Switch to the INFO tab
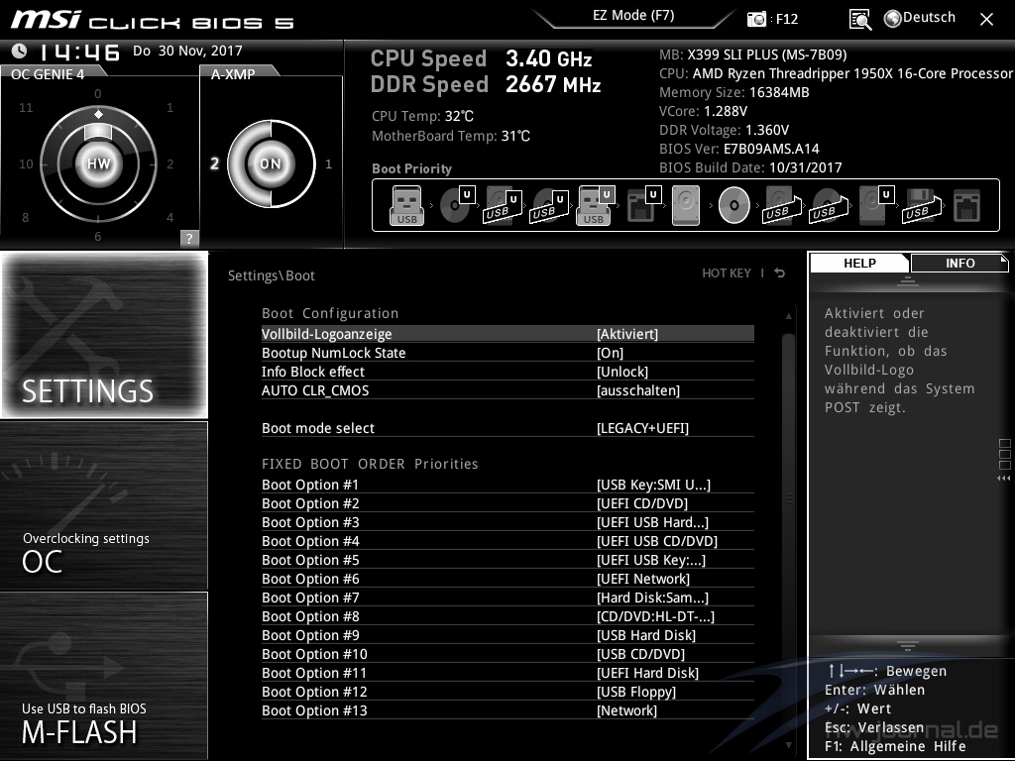 [x=959, y=263]
